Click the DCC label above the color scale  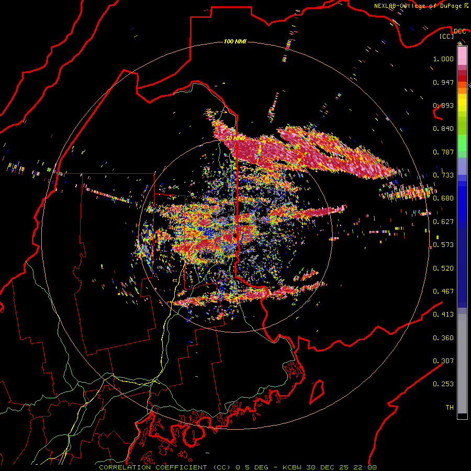point(459,31)
